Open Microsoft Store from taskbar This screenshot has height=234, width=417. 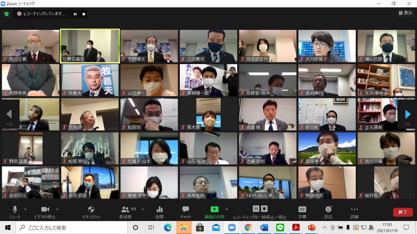(200, 227)
